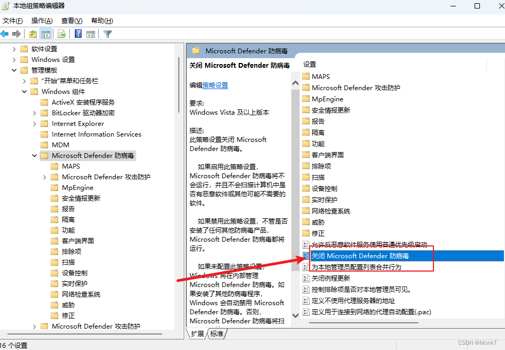
Task: Expand tree node Microsoft Defender 攻击防护 under 防病毒
Action: coord(45,177)
